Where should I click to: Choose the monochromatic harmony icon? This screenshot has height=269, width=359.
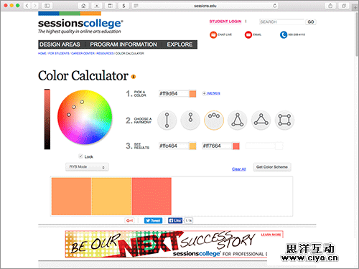tap(190, 120)
